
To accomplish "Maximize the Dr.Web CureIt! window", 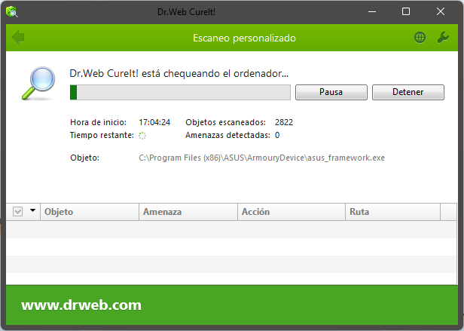I will (x=406, y=12).
